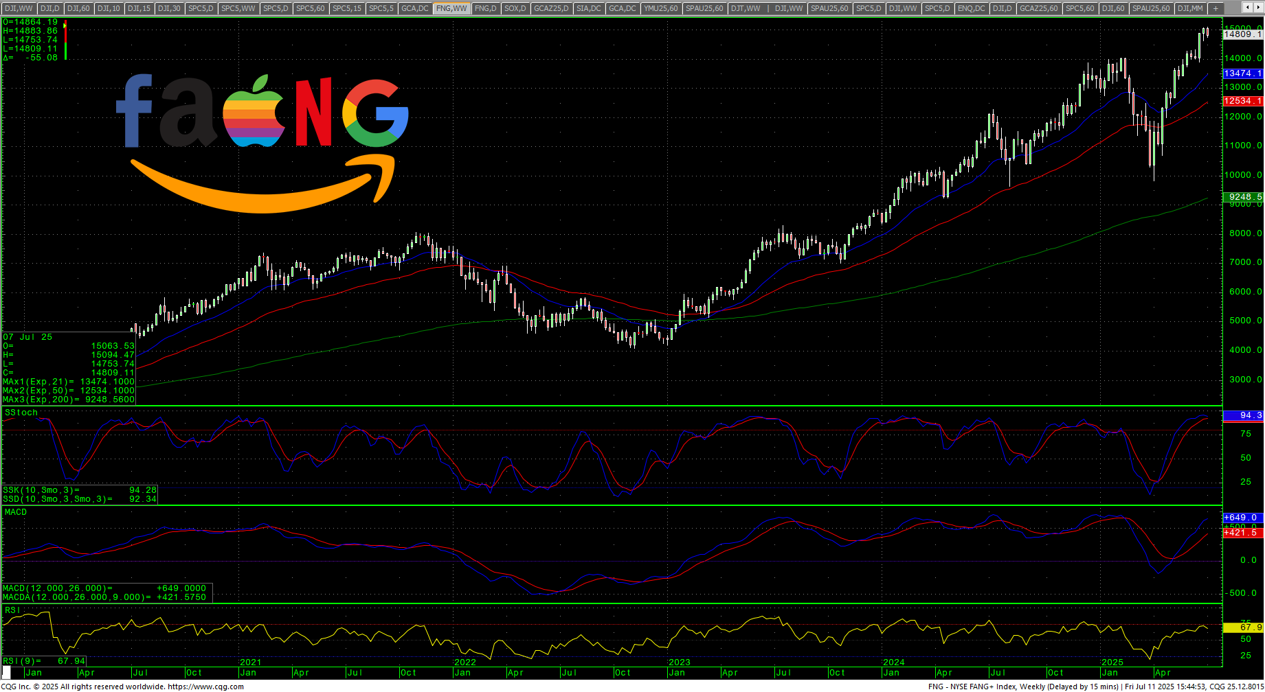Click the 2024 year label on time axis

coord(894,662)
